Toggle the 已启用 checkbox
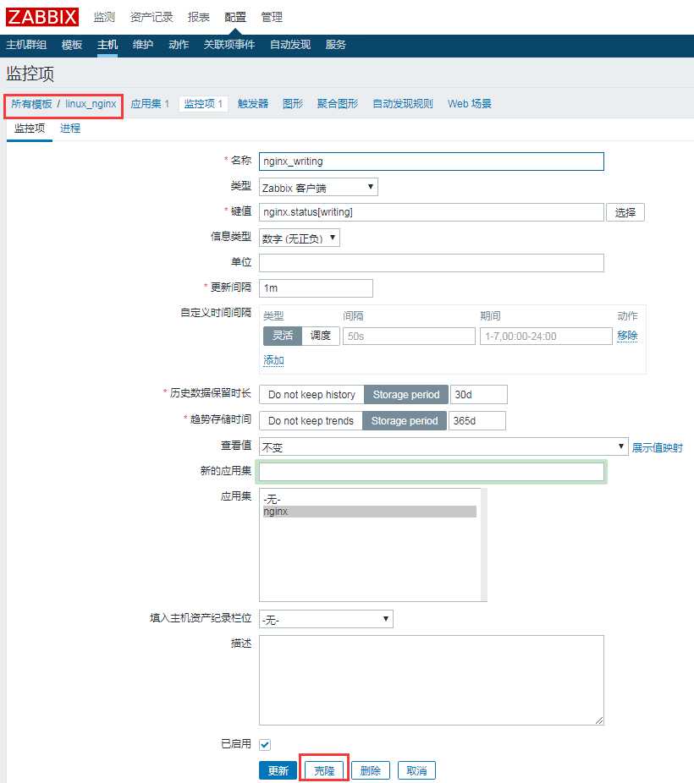The height and width of the screenshot is (783, 694). [x=265, y=745]
